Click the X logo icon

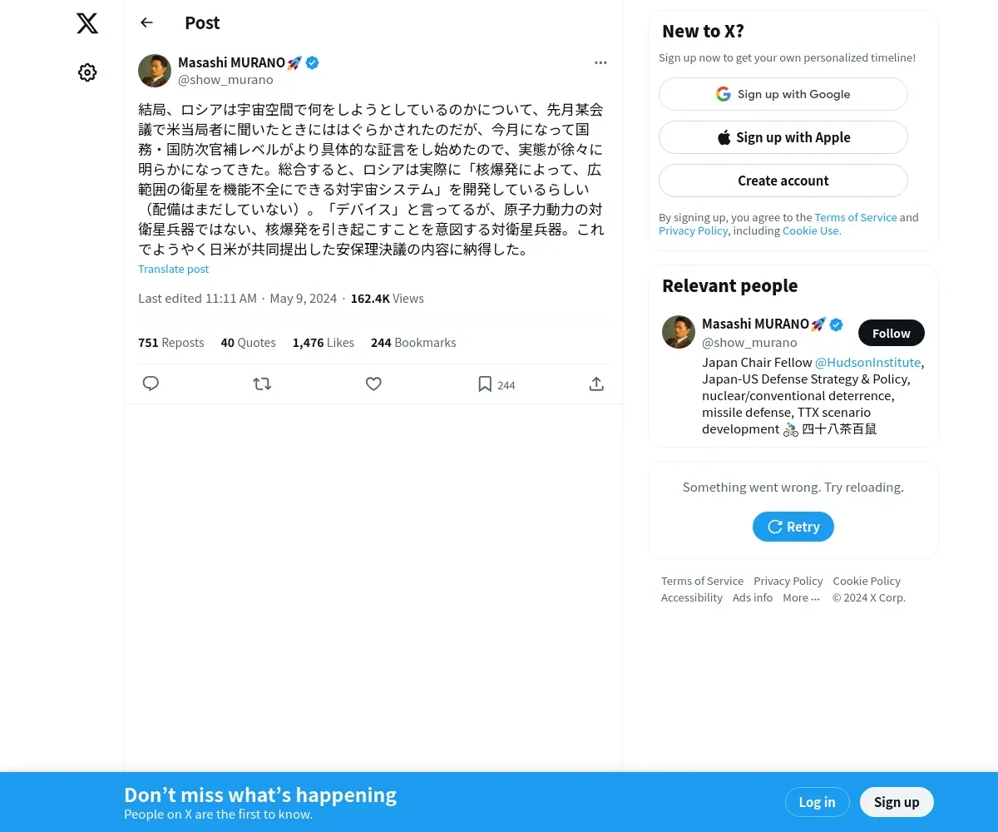[x=87, y=23]
